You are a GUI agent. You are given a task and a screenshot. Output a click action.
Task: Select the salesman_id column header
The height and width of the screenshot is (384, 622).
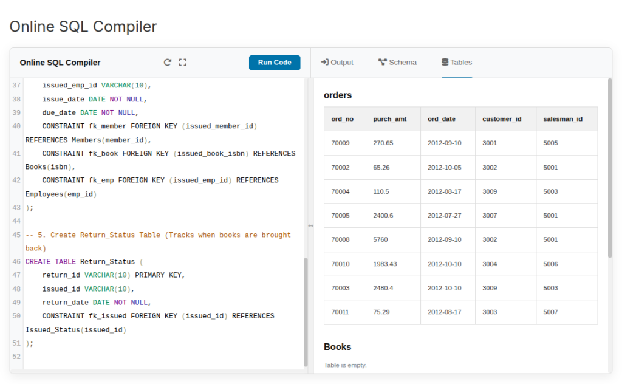[x=562, y=119]
